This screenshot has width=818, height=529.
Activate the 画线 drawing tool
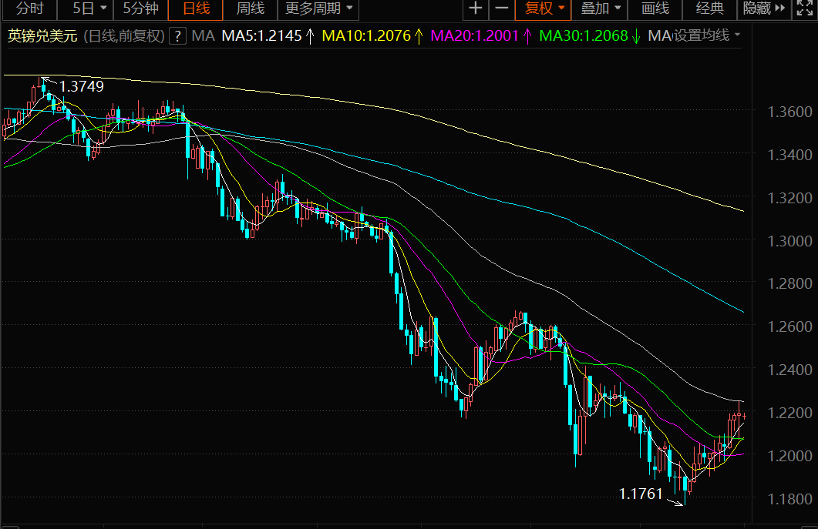click(x=655, y=8)
